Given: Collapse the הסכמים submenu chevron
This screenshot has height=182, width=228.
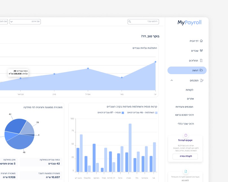Looking at the screenshot, I should (x=172, y=80).
